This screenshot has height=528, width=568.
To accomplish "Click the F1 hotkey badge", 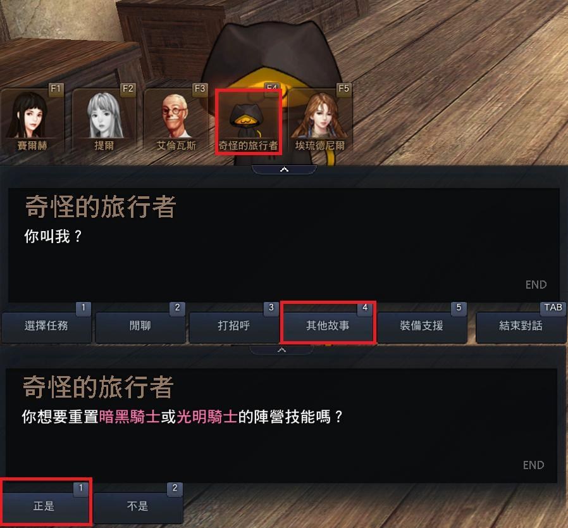I will click(x=56, y=89).
